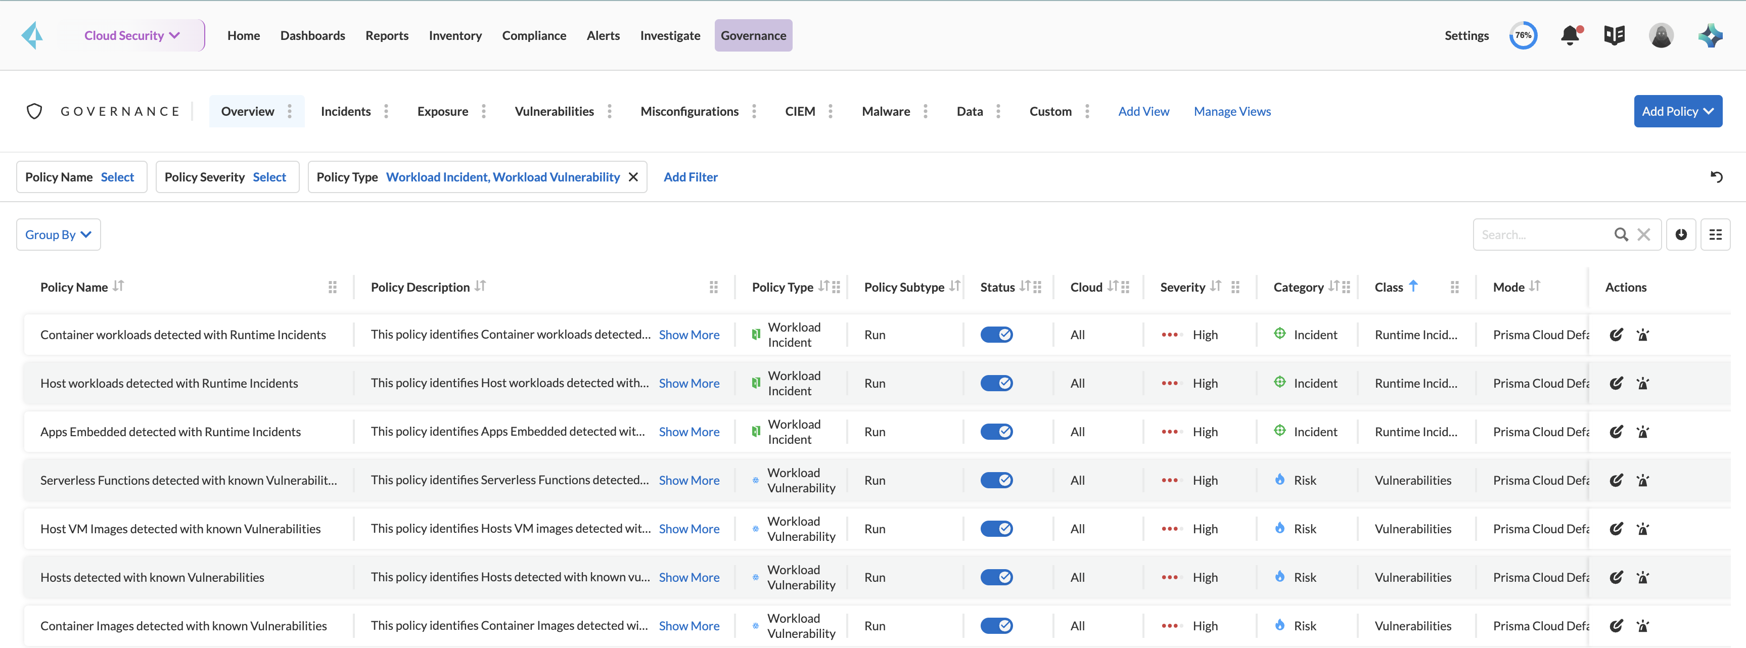This screenshot has width=1746, height=648.
Task: Expand the Add Policy dropdown
Action: click(x=1678, y=111)
